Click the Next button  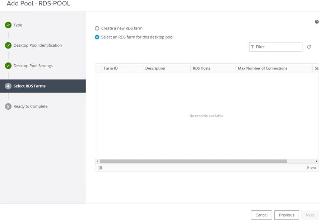point(310,215)
